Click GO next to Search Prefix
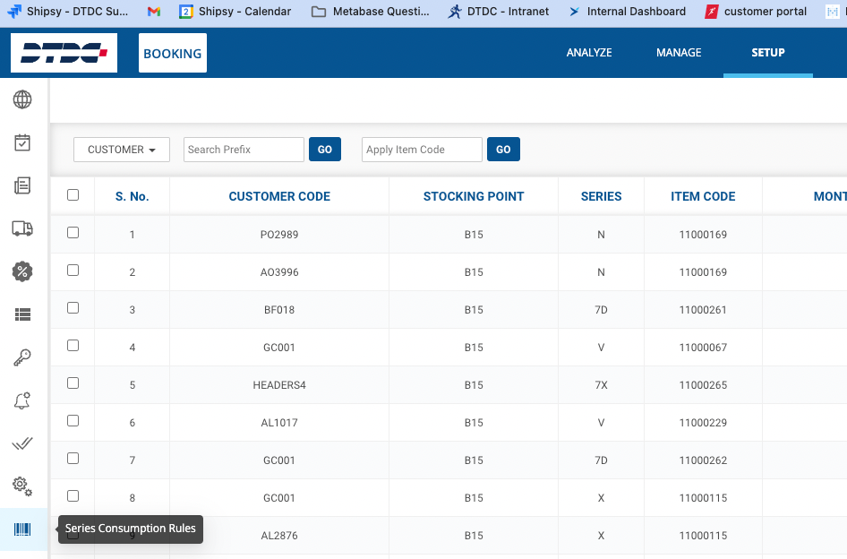The height and width of the screenshot is (559, 847). point(325,150)
